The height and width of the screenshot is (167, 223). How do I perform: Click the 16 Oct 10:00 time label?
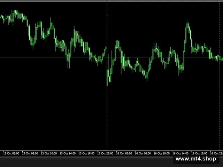pos(162,153)
